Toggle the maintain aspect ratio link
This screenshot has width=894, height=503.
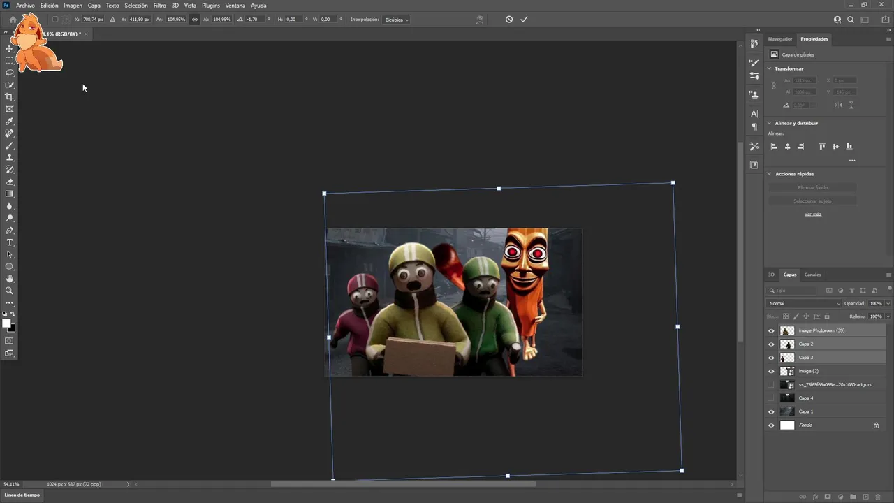pos(195,20)
